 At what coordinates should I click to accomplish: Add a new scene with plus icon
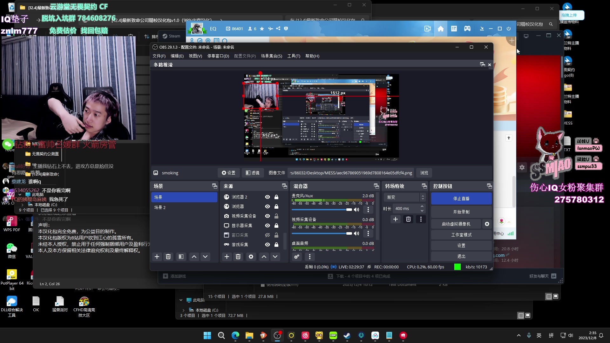tap(157, 257)
